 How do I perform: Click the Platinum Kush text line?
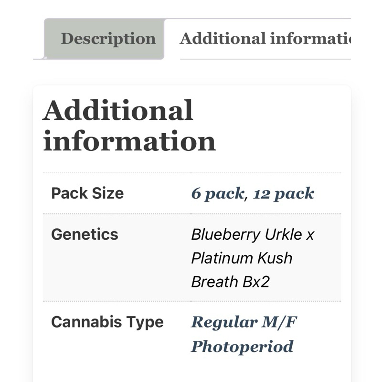click(242, 258)
